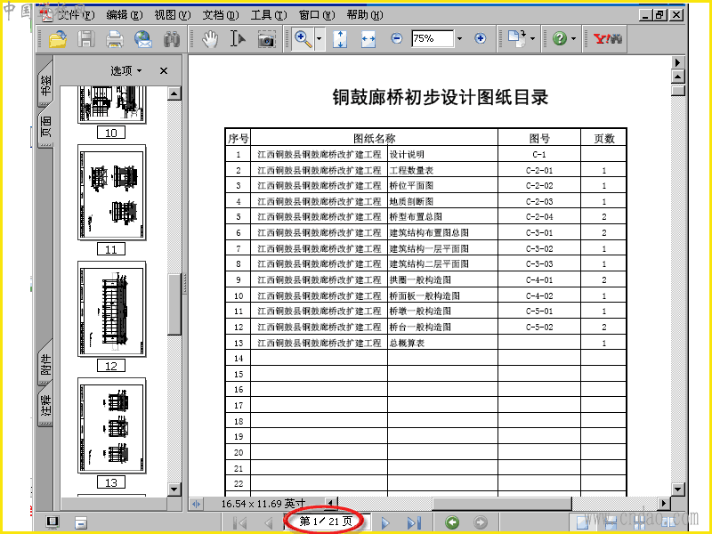Go to next page button
Screen dimensions: 712x534
pos(385,522)
